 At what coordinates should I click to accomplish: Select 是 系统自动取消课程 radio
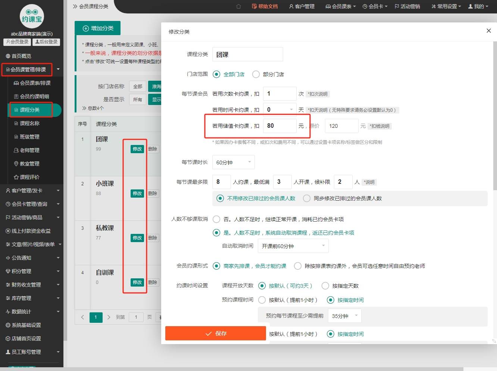click(x=284, y=233)
